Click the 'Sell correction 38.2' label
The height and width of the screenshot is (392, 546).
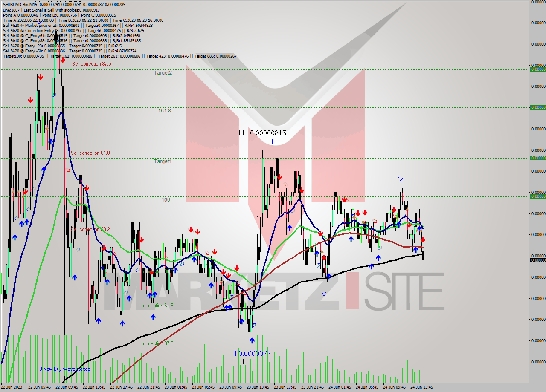90,229
